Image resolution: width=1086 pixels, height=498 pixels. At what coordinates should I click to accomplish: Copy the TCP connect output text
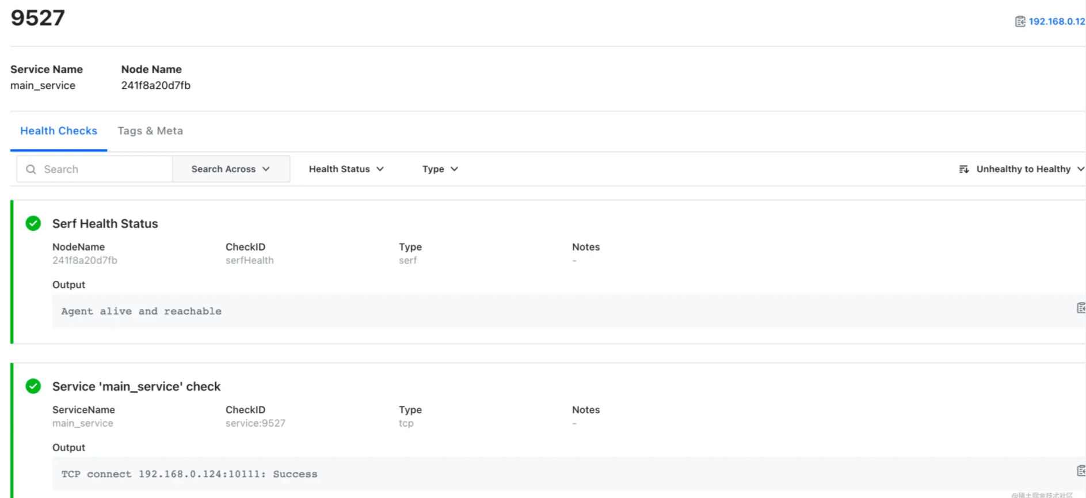pyautogui.click(x=1080, y=472)
